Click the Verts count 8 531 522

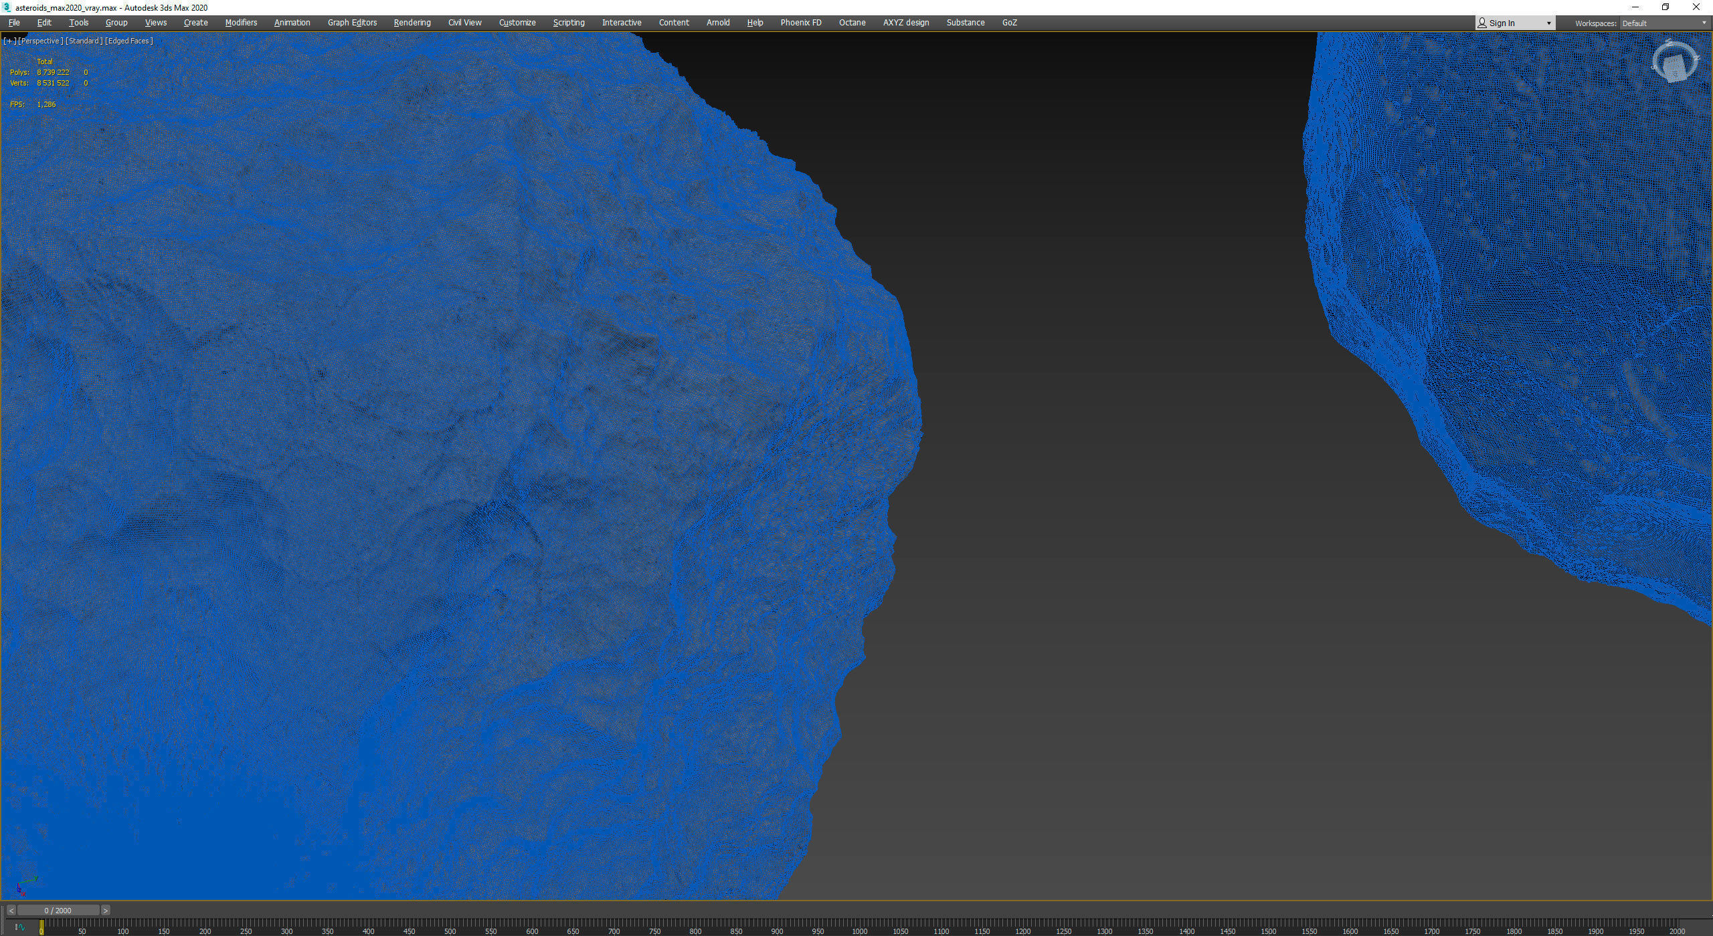click(x=53, y=83)
